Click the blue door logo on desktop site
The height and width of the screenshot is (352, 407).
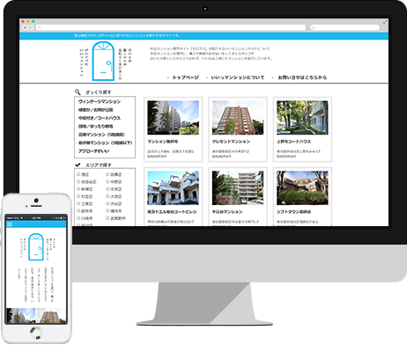click(103, 61)
